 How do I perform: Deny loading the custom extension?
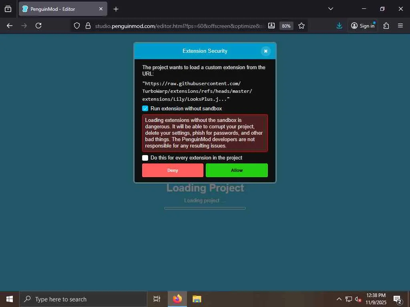[173, 170]
